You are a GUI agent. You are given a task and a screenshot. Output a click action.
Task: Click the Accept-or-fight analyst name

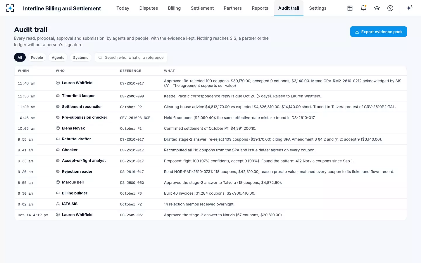tap(84, 161)
